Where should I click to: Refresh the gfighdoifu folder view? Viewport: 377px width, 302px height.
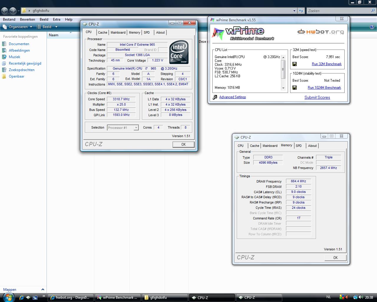coord(301,11)
